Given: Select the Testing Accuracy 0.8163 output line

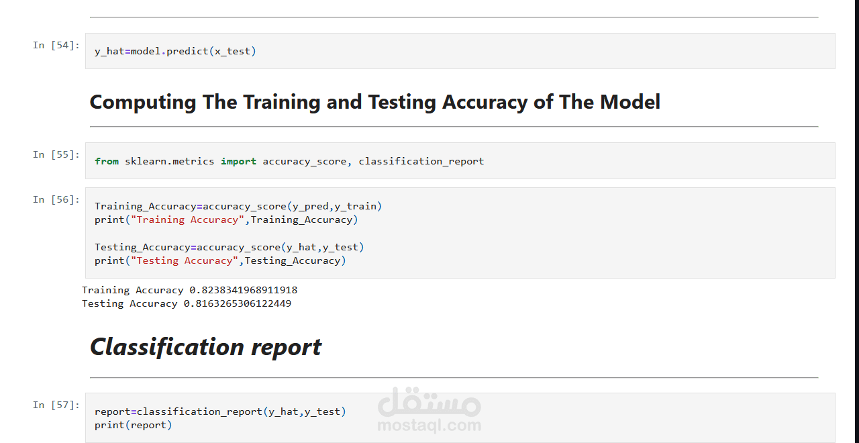Looking at the screenshot, I should [187, 303].
